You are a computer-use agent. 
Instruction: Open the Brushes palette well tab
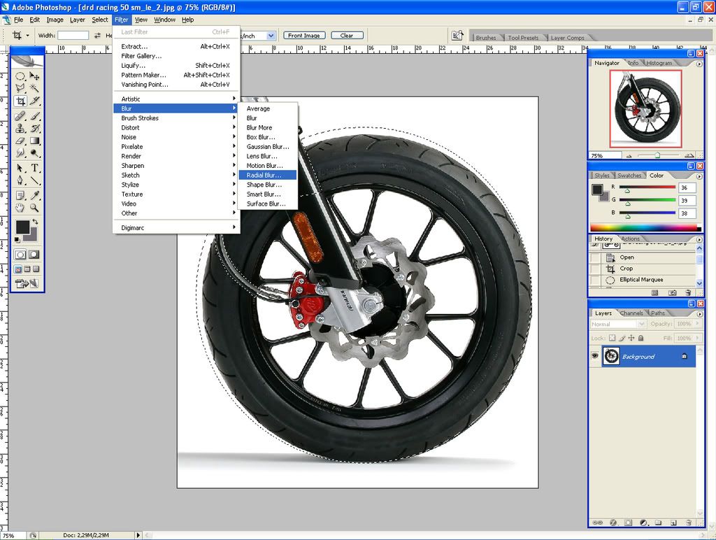pyautogui.click(x=486, y=38)
